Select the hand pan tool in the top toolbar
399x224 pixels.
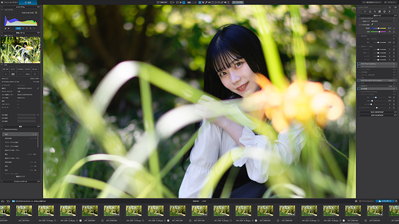pyautogui.click(x=199, y=2)
